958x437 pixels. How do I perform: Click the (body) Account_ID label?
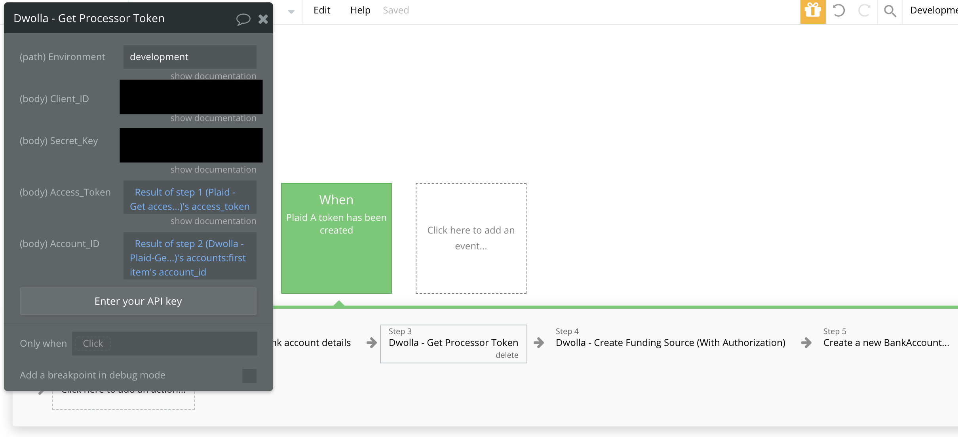click(59, 244)
